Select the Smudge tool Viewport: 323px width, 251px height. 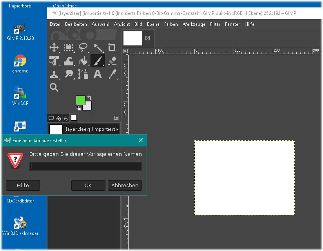(69, 74)
